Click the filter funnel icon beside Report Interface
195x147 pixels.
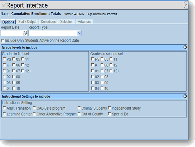4,5
